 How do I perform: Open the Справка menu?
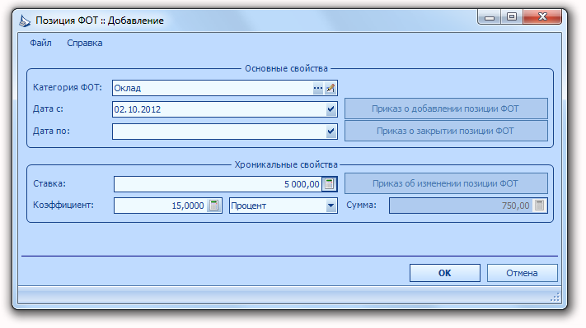[x=84, y=43]
